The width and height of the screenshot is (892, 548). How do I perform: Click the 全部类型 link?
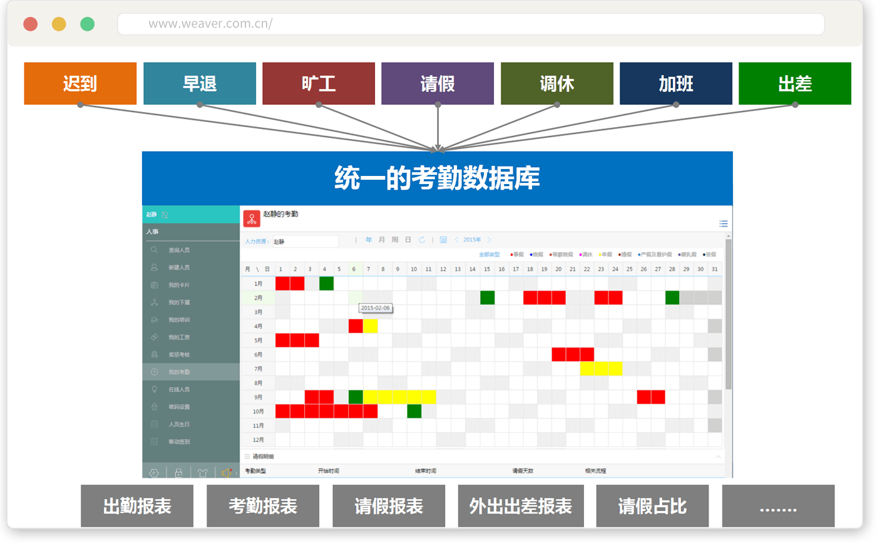coord(489,255)
